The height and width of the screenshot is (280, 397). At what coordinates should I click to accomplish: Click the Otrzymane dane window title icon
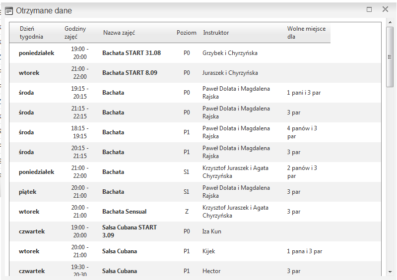coord(9,10)
